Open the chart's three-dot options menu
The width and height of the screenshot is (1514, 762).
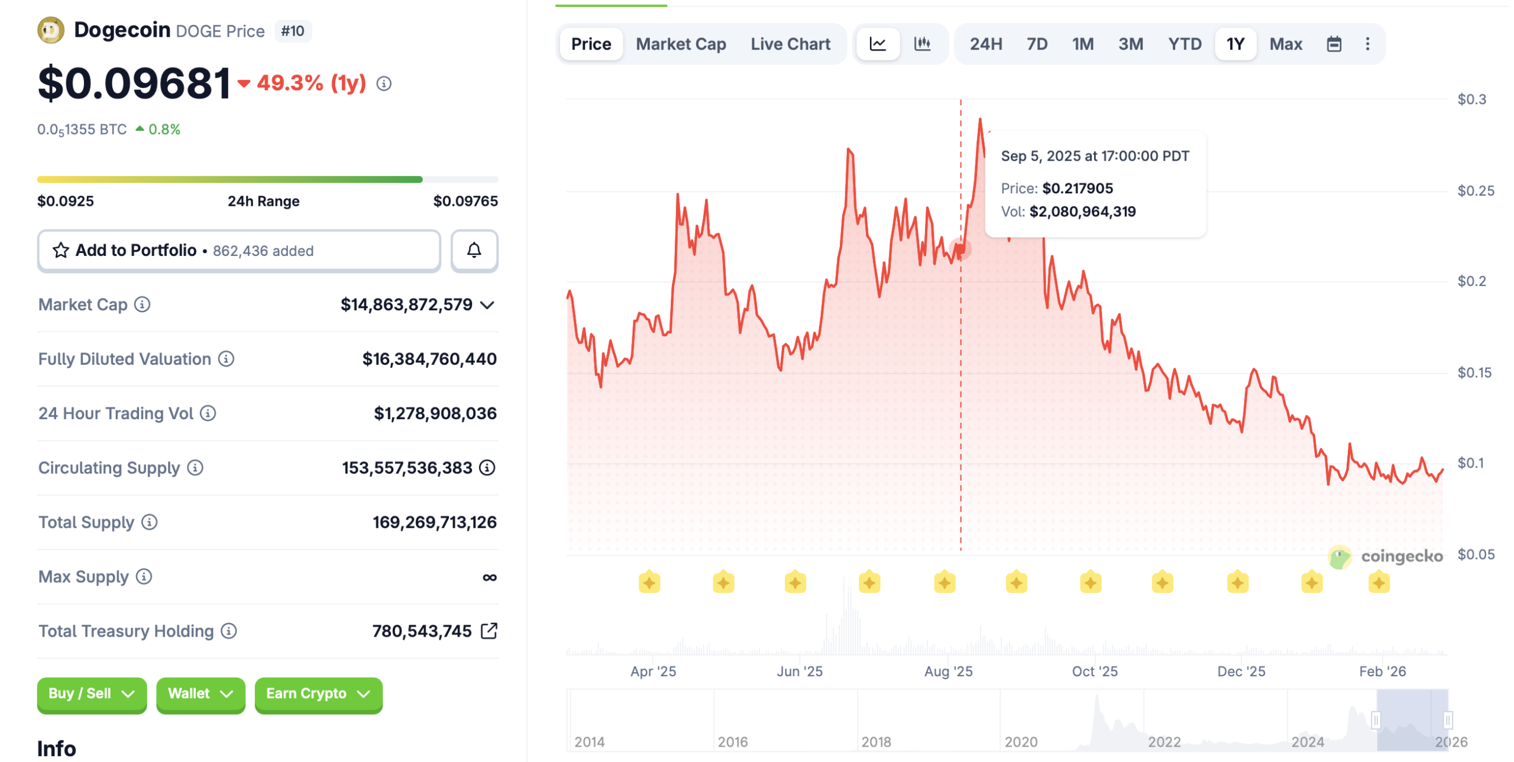(x=1367, y=43)
